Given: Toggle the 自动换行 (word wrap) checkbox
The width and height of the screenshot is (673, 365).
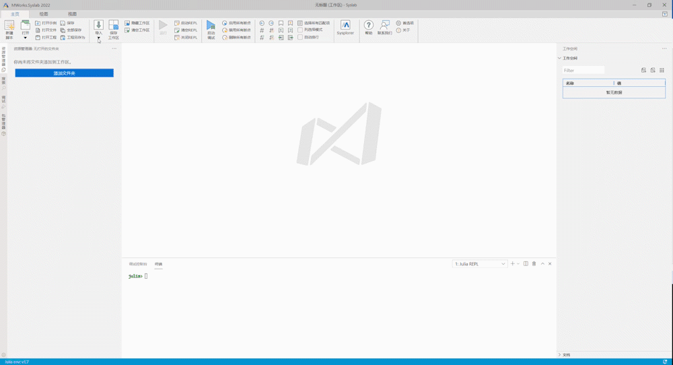Looking at the screenshot, I should [300, 38].
